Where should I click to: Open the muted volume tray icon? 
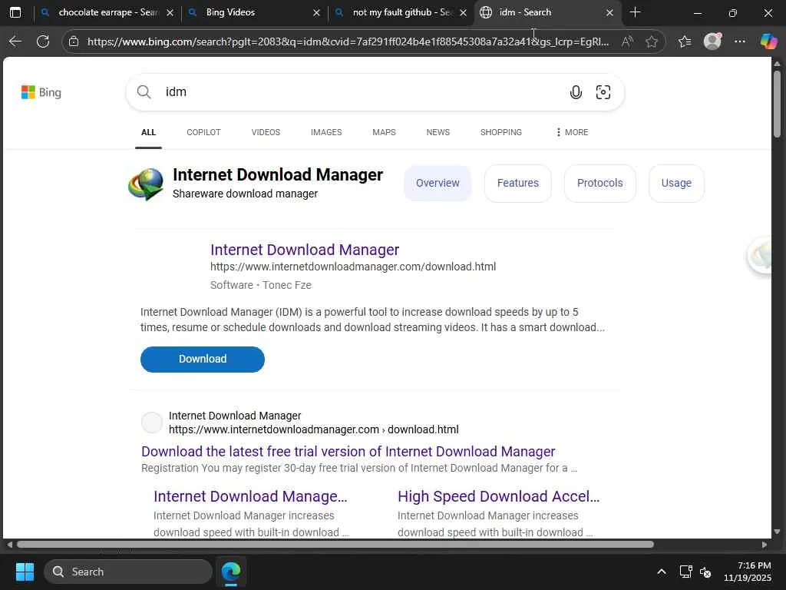(705, 572)
